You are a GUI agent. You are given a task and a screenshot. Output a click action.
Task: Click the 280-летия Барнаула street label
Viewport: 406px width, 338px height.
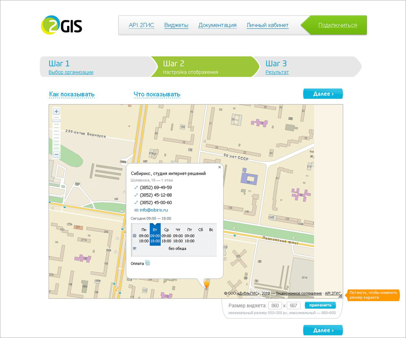(x=86, y=133)
